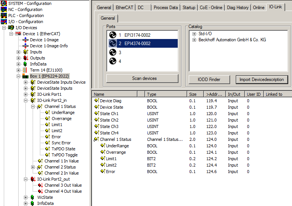
Task: Select Channel 2 In Value tree item
Action: click(x=62, y=173)
